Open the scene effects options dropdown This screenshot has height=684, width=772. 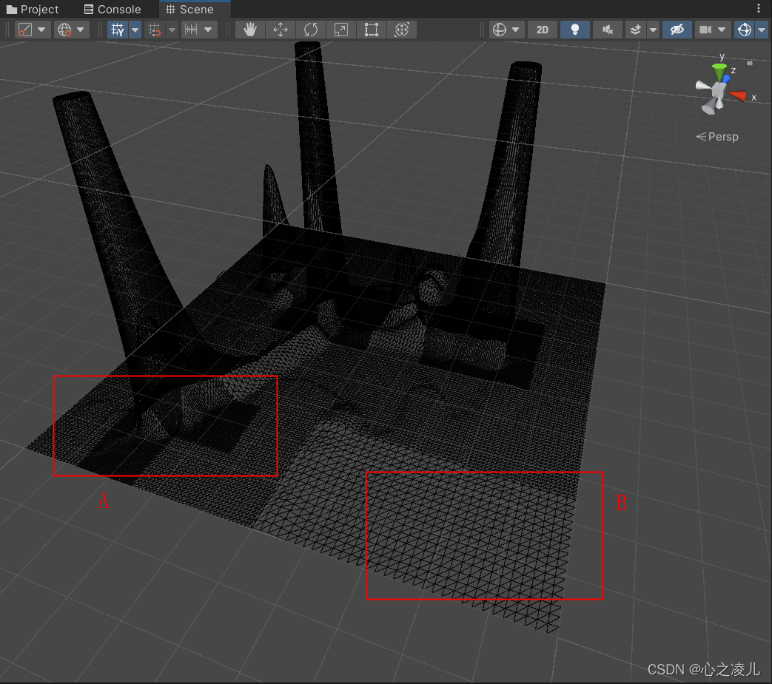pyautogui.click(x=654, y=30)
